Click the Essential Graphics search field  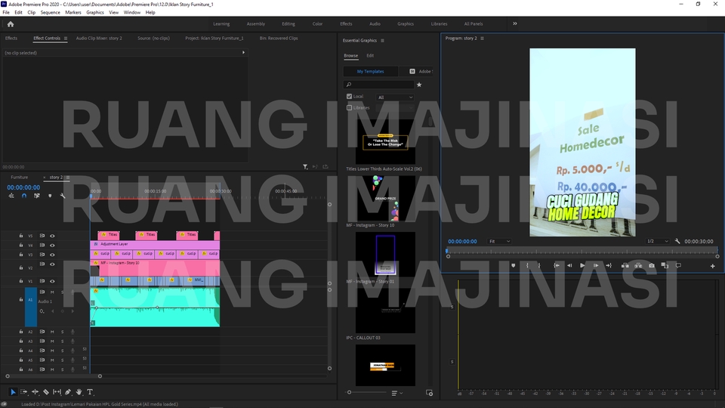(378, 85)
